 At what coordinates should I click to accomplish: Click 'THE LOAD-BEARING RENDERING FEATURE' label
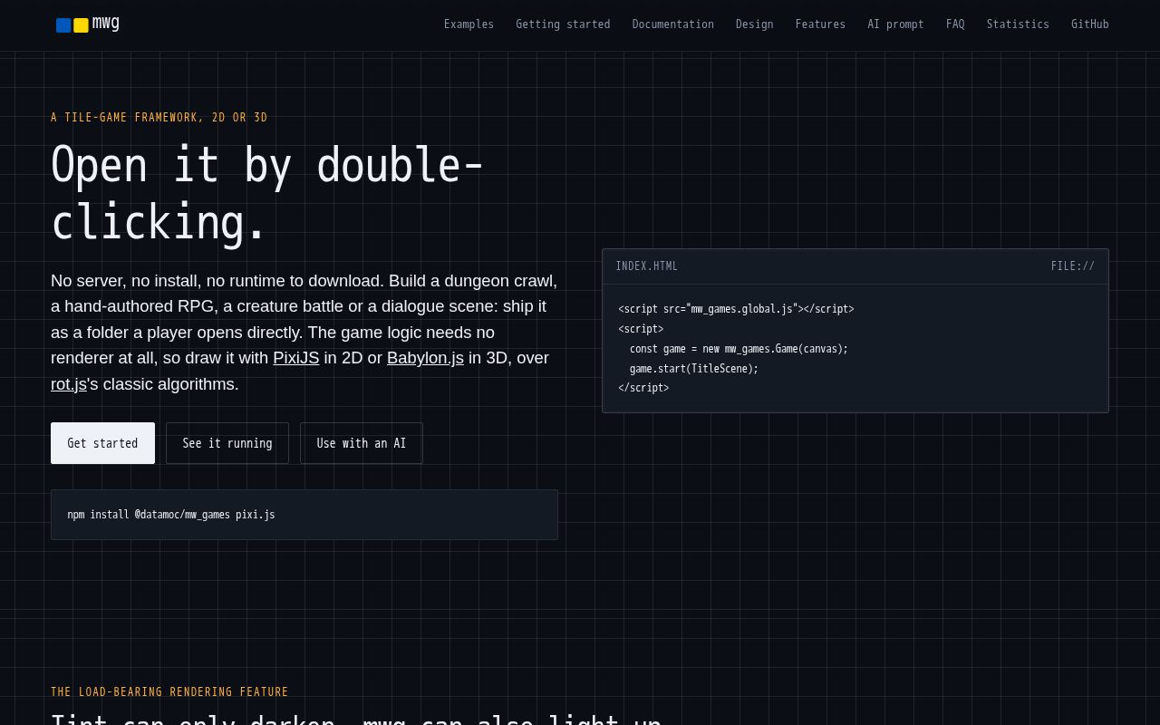click(169, 692)
